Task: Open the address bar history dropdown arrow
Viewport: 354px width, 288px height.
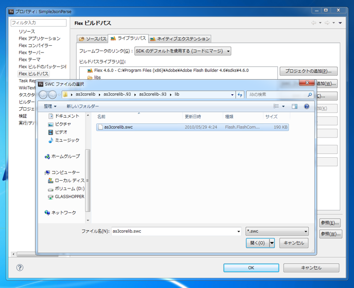Action: click(232, 95)
